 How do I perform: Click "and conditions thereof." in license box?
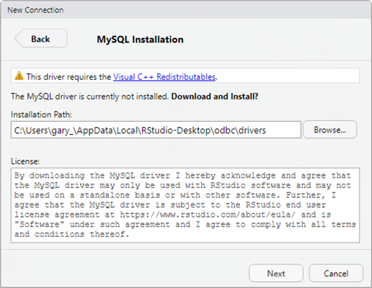71,234
